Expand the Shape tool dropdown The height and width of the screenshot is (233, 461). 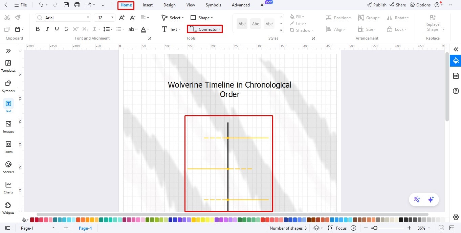[212, 18]
